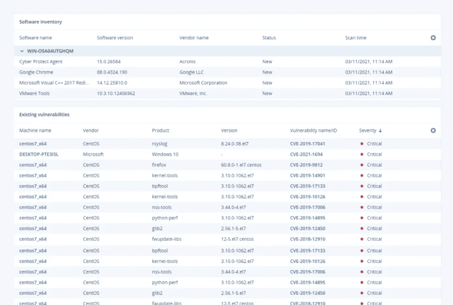Click Google LLC vendor cell

tap(191, 72)
